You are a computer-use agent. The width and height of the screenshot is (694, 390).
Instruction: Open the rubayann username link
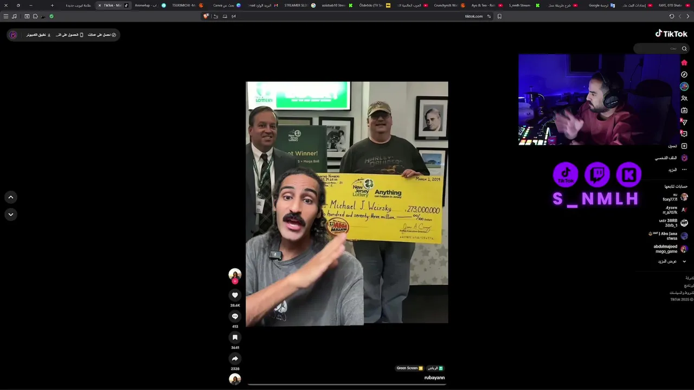434,378
